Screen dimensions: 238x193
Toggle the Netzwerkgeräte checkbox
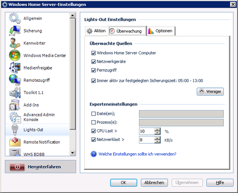[x=93, y=61]
